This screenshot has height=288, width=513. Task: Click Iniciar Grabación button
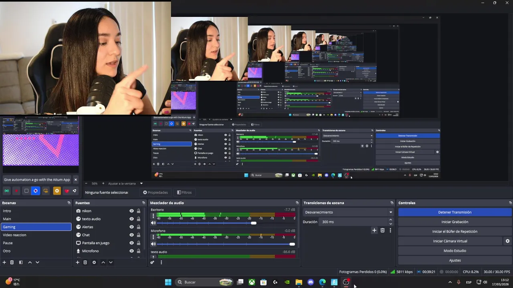[x=454, y=222]
